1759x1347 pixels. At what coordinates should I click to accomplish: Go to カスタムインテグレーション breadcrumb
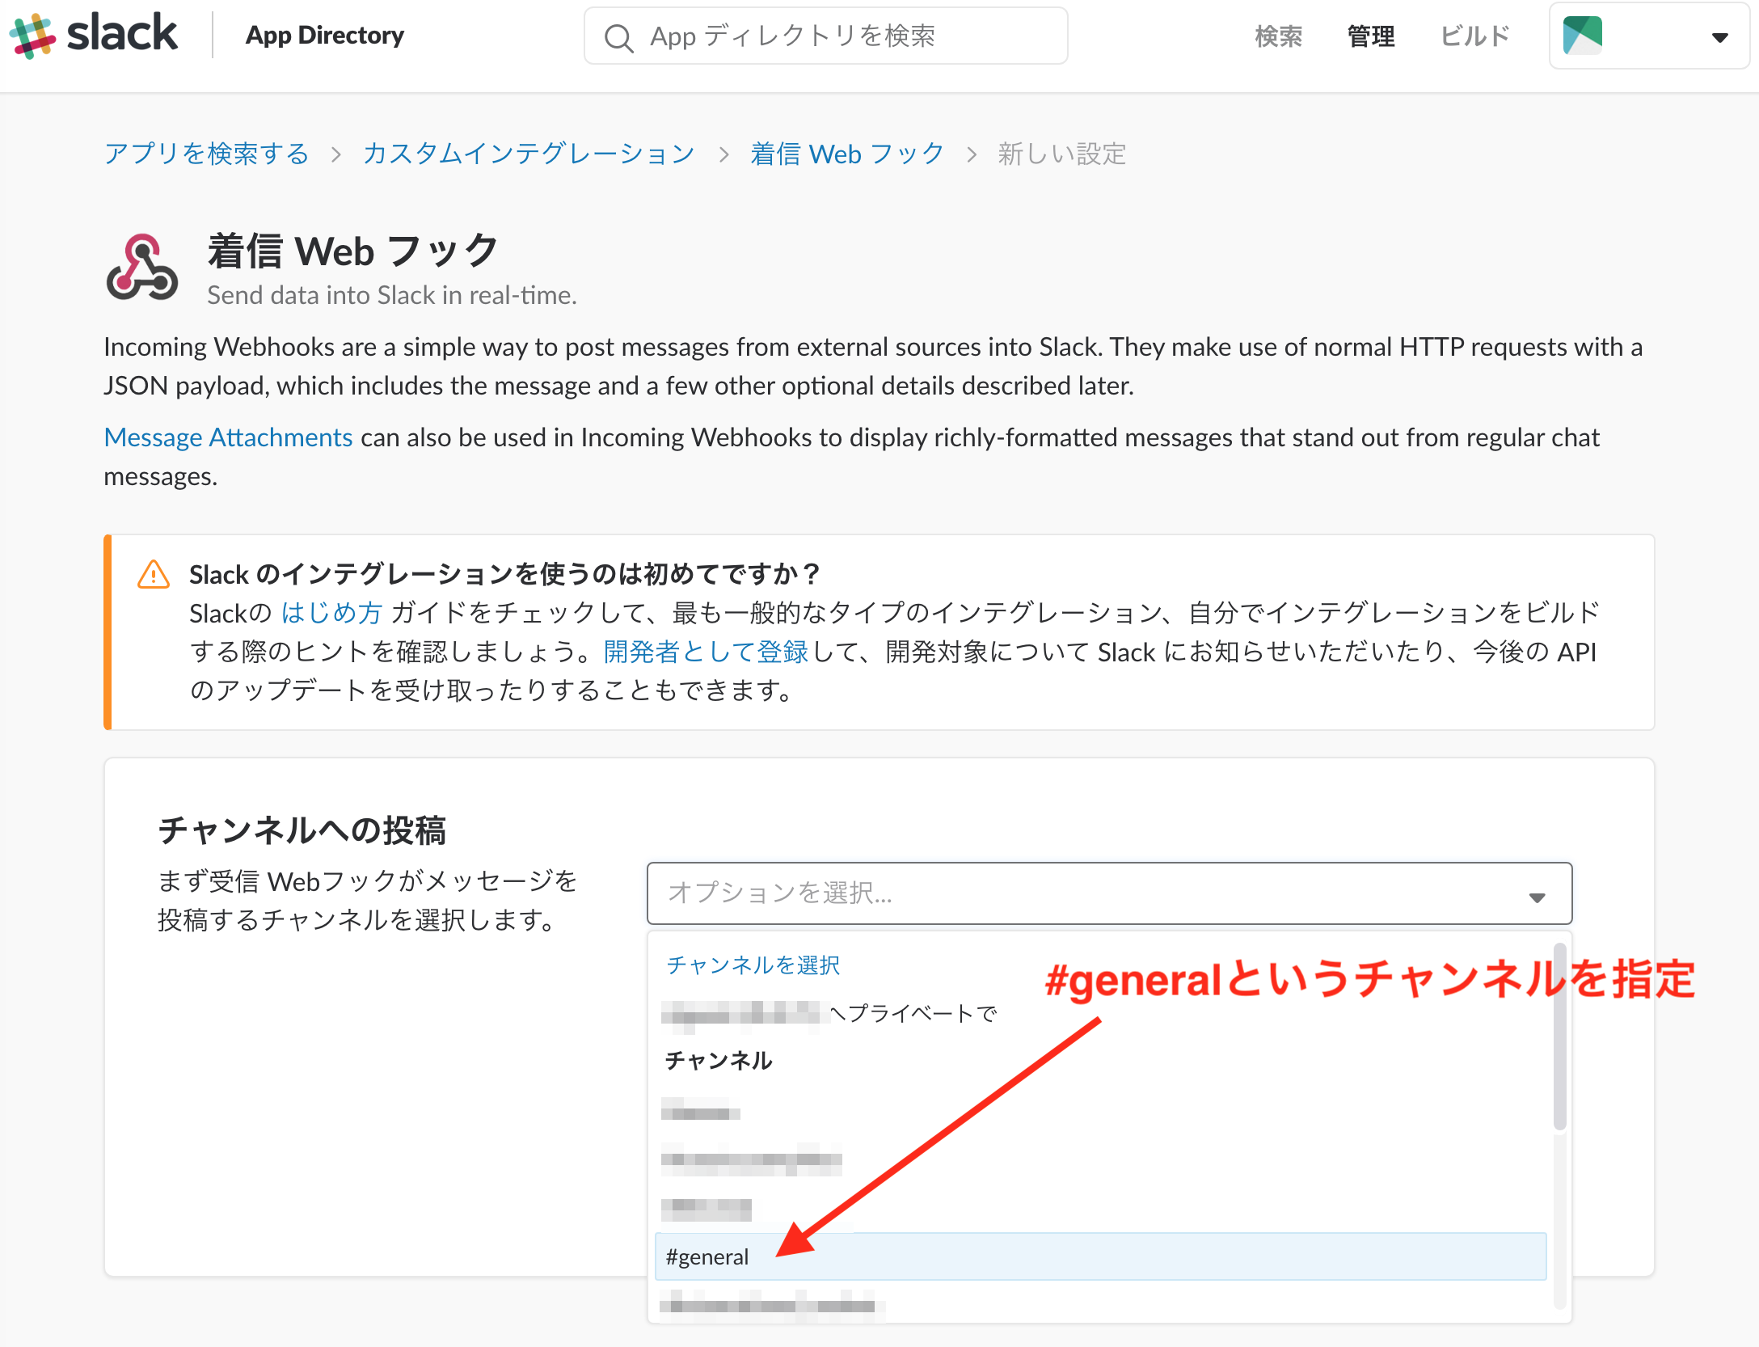529,154
